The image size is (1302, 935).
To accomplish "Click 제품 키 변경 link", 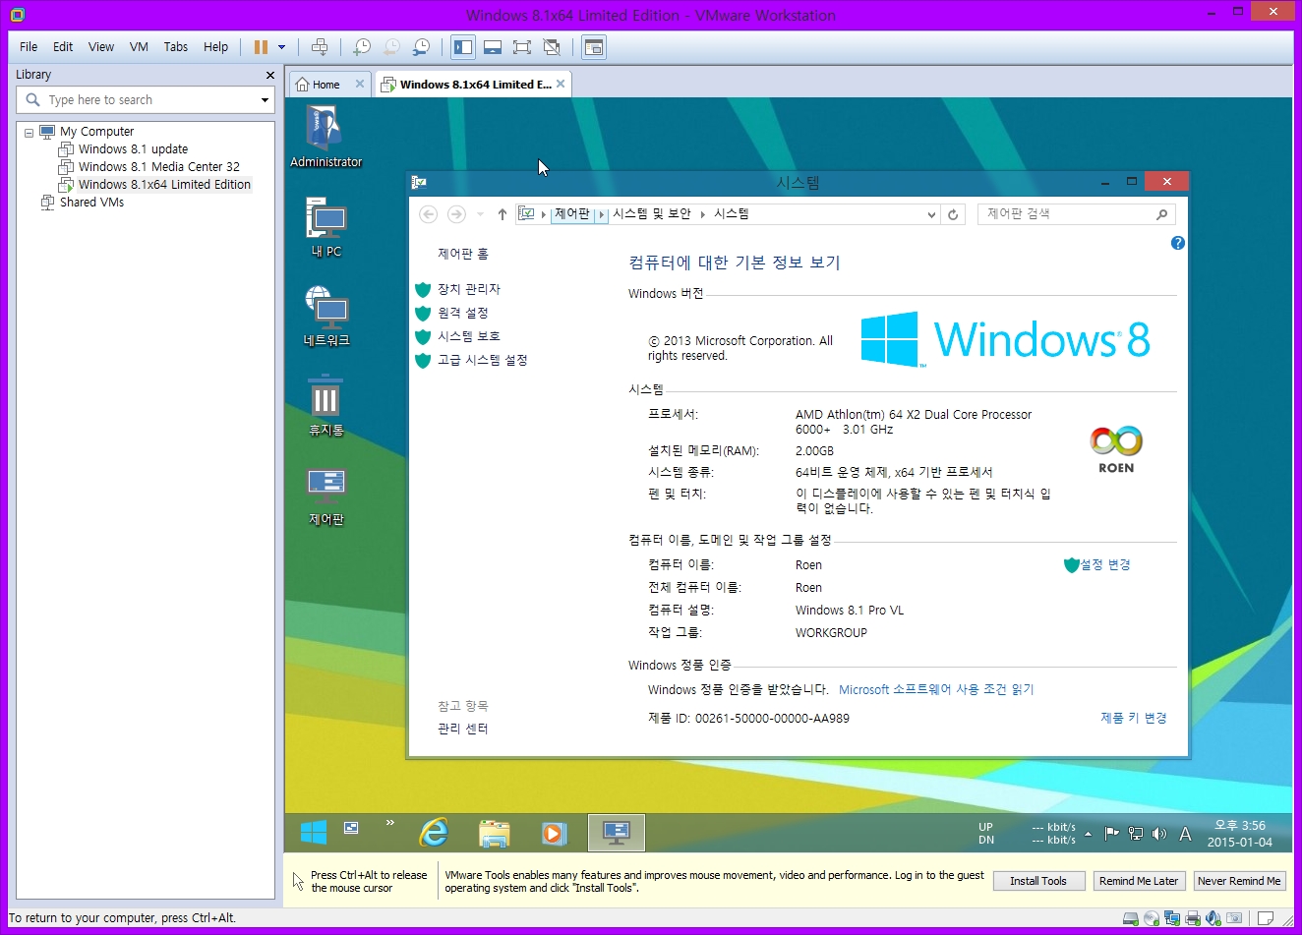I will [x=1134, y=718].
